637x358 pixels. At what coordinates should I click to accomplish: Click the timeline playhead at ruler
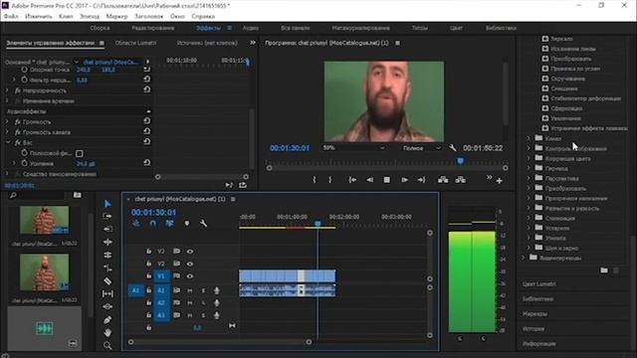click(x=318, y=224)
